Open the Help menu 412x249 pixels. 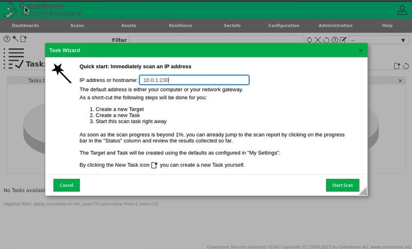point(387,25)
